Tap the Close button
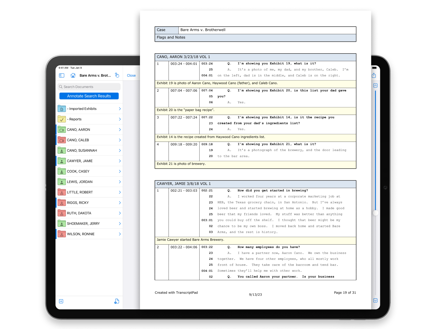The width and height of the screenshot is (438, 329). click(x=131, y=75)
